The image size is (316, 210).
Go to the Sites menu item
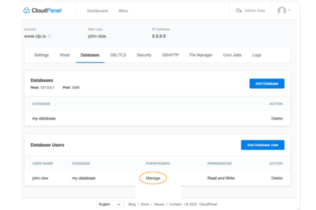[123, 11]
